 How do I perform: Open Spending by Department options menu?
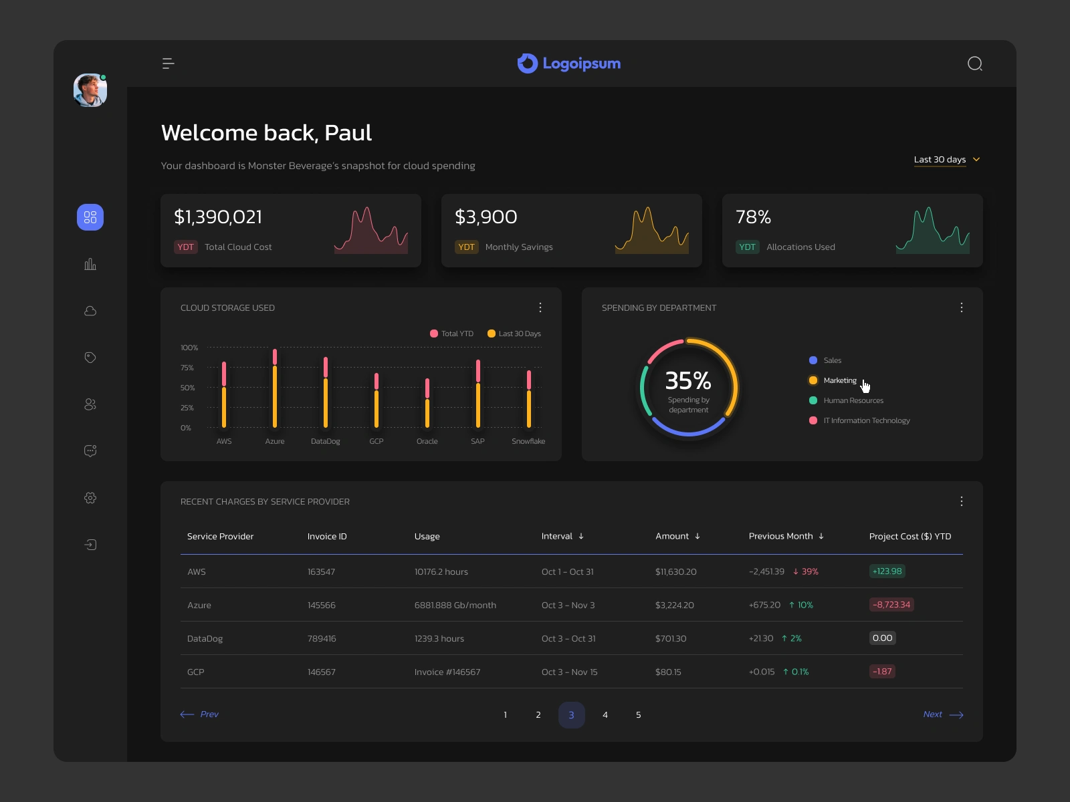point(962,307)
